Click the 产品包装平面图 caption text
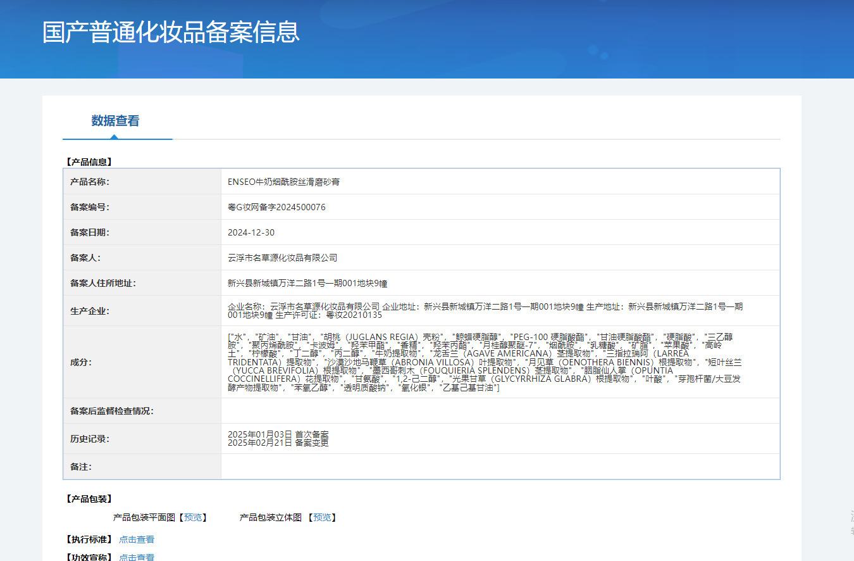The height and width of the screenshot is (561, 854). click(x=144, y=517)
